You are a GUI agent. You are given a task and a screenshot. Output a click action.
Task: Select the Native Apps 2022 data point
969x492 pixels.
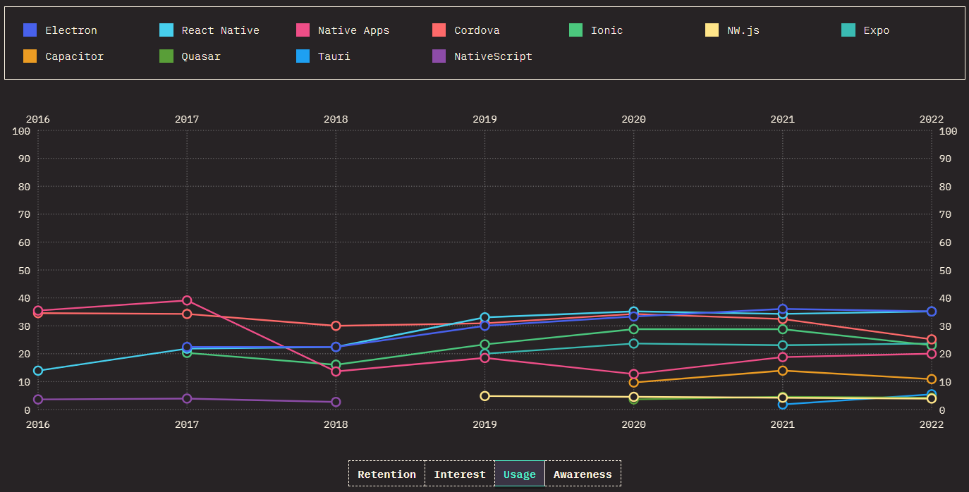[x=932, y=354]
